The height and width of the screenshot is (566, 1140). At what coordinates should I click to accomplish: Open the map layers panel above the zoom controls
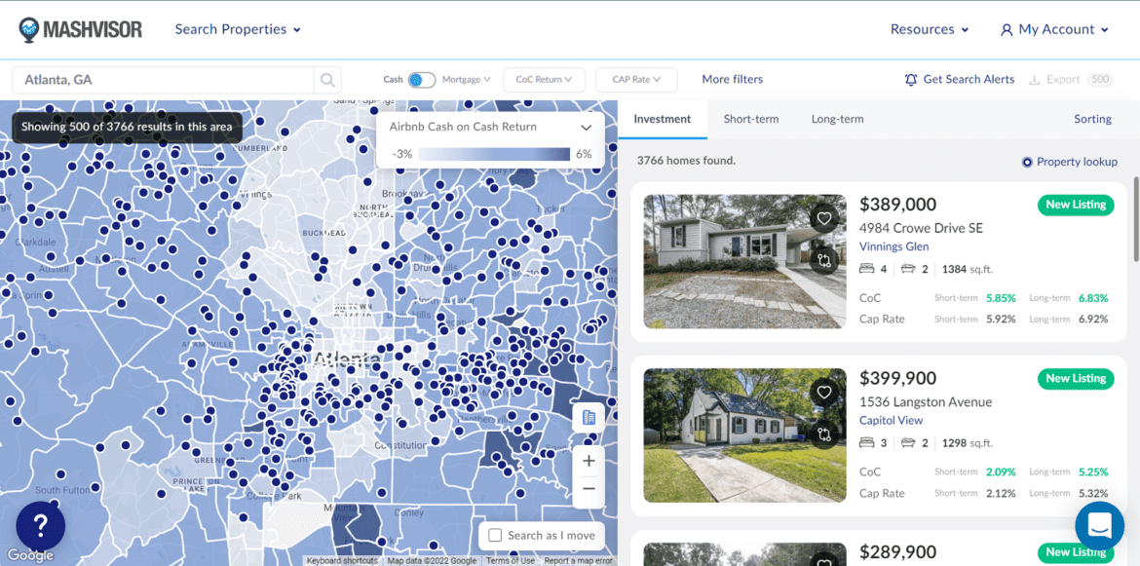[589, 416]
